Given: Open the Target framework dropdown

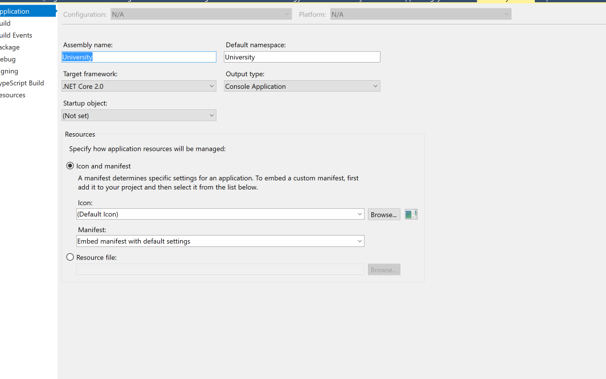Looking at the screenshot, I should click(212, 85).
